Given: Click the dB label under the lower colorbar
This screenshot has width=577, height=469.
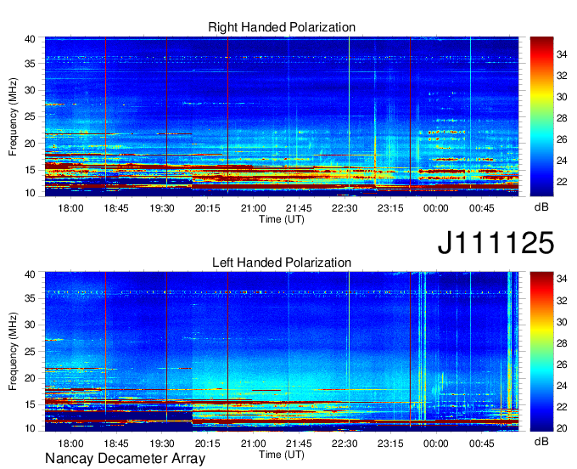Looking at the screenshot, I should pos(541,441).
